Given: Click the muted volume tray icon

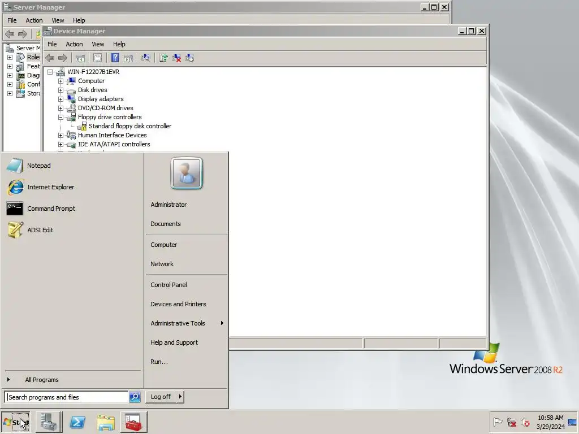Looking at the screenshot, I should 525,422.
